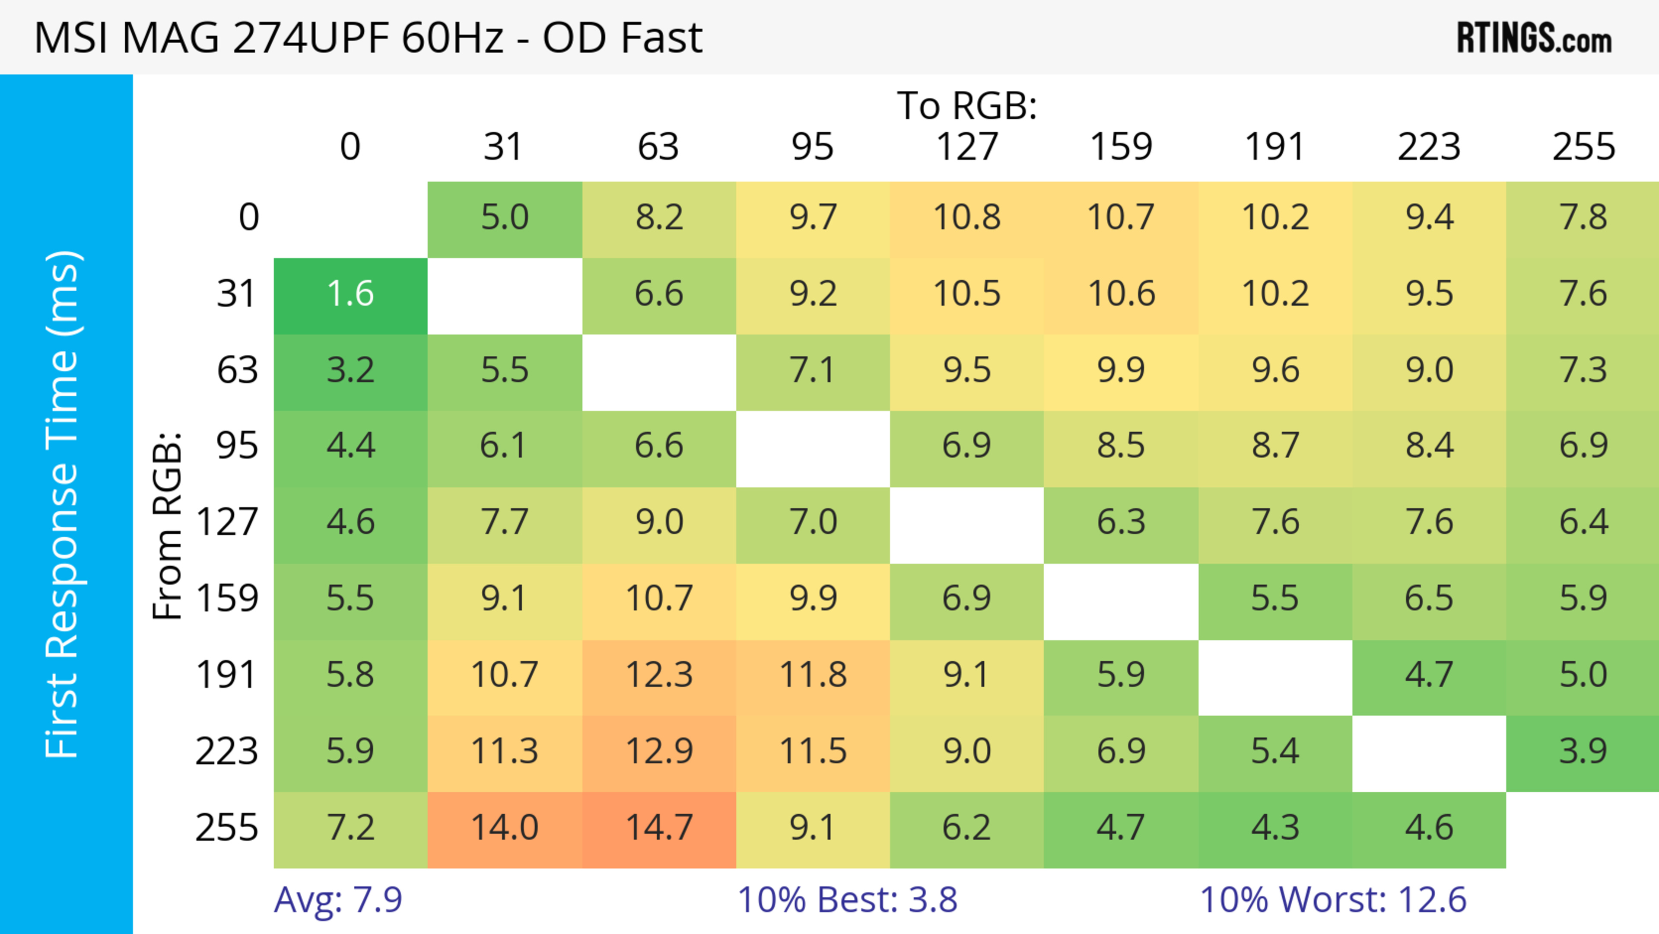Viewport: 1659px width, 934px height.
Task: Click the chart title MSI MAG 274UPF
Action: [x=368, y=38]
